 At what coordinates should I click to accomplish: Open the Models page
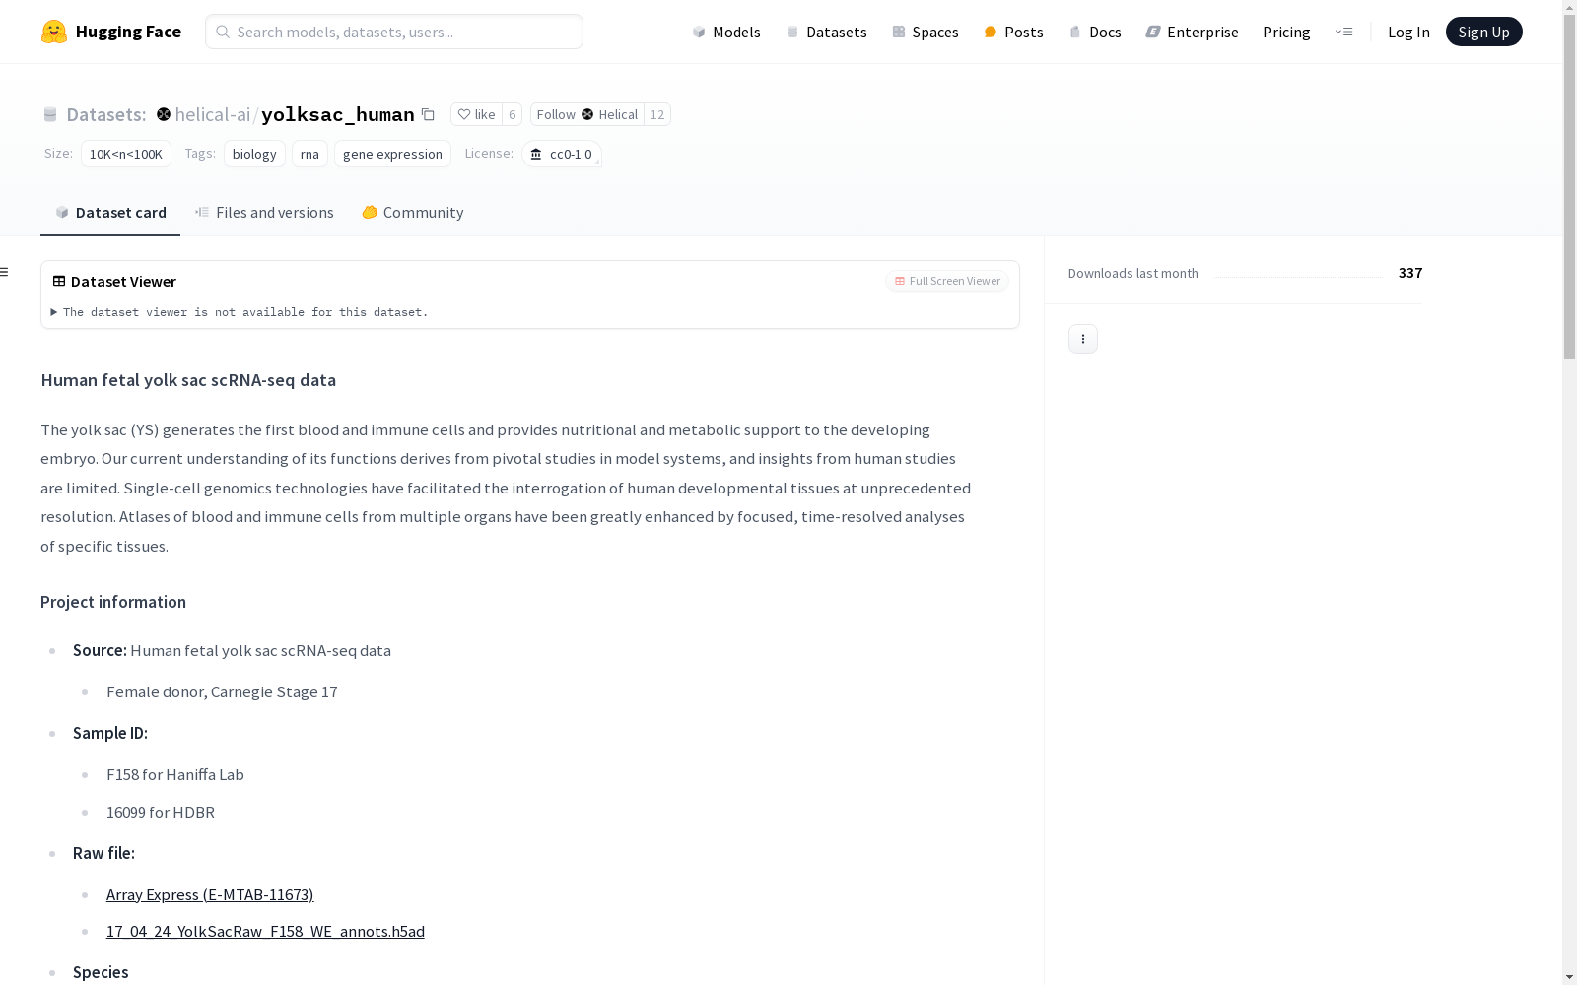tap(726, 32)
